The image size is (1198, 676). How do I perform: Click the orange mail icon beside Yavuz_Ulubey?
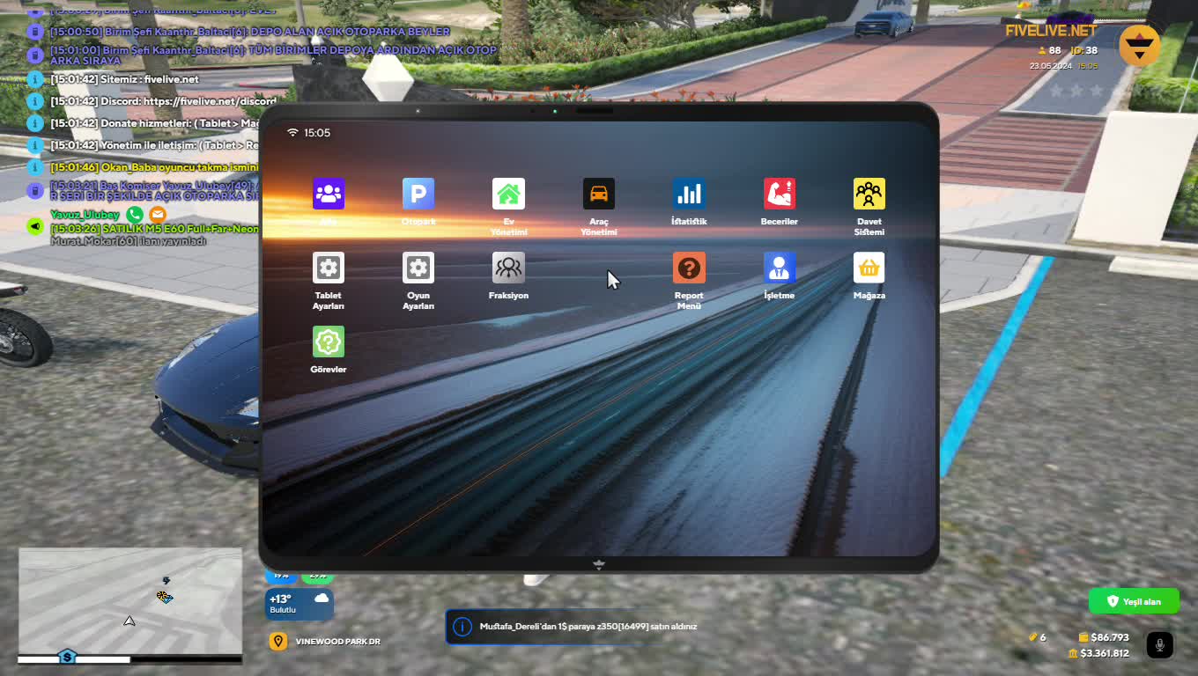click(x=157, y=214)
